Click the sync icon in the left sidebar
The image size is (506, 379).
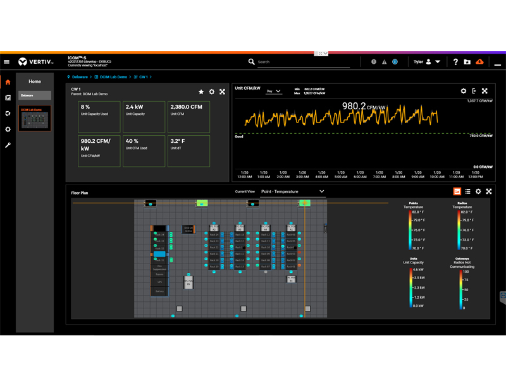click(7, 114)
